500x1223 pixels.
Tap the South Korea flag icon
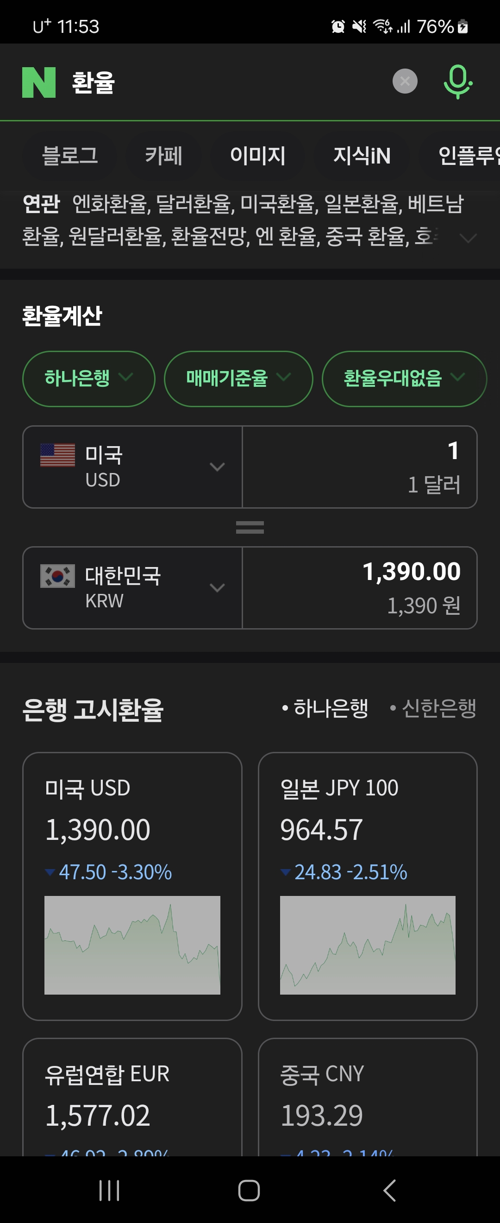pyautogui.click(x=57, y=576)
